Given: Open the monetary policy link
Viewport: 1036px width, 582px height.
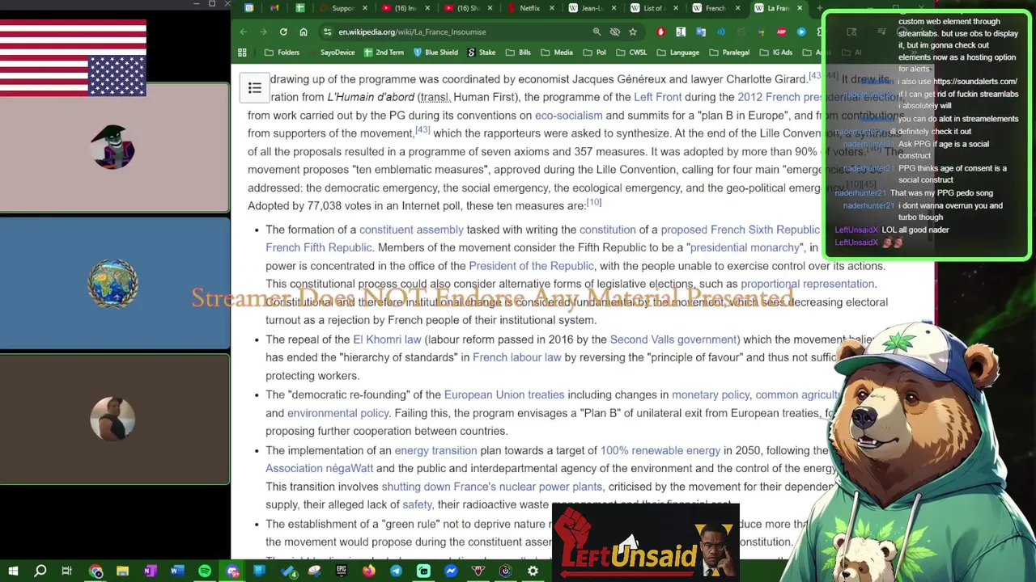Looking at the screenshot, I should point(711,394).
